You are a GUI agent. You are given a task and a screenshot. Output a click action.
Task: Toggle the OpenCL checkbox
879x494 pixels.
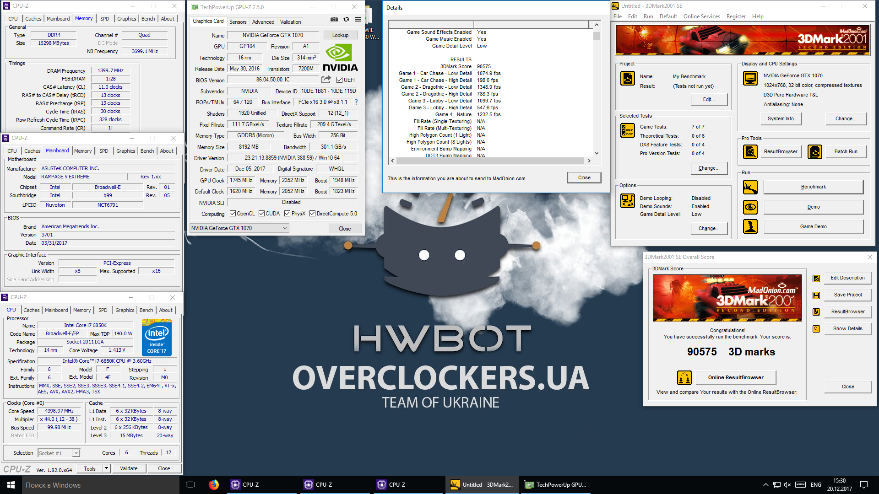click(233, 214)
